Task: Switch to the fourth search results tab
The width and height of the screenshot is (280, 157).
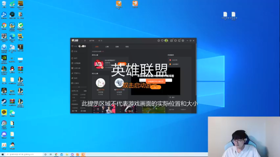Action: click(127, 47)
